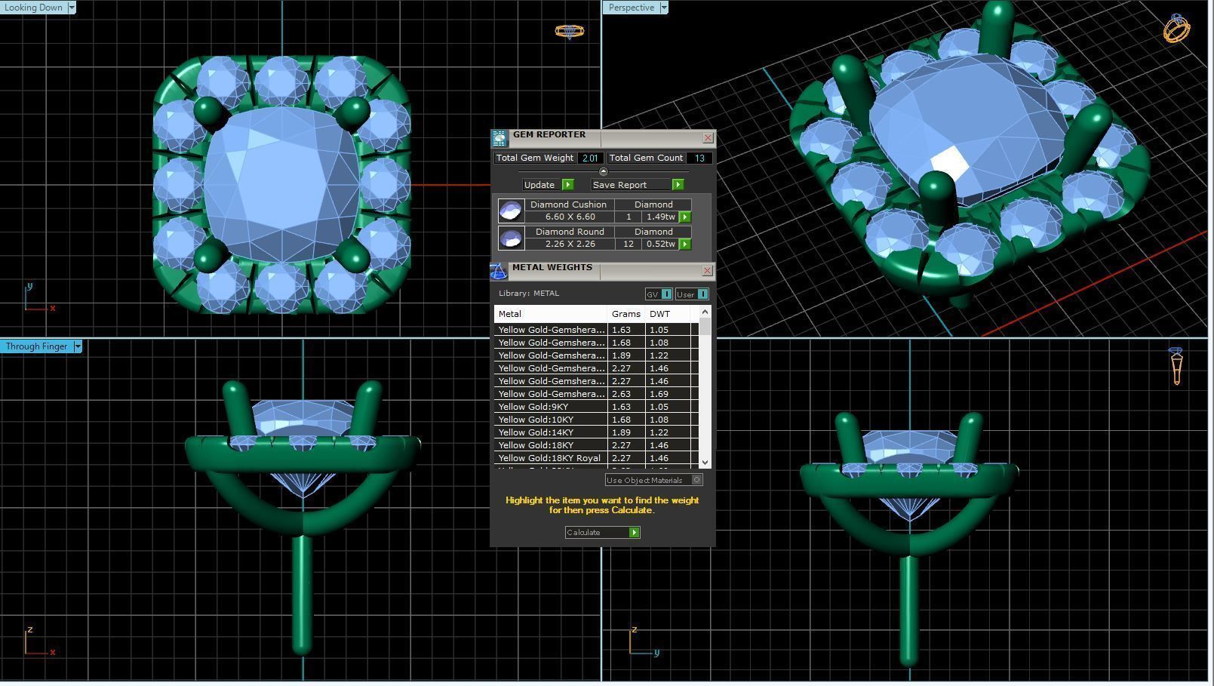Screen dimensions: 1214x686
Task: Click the Save Report button
Action: pyautogui.click(x=638, y=185)
